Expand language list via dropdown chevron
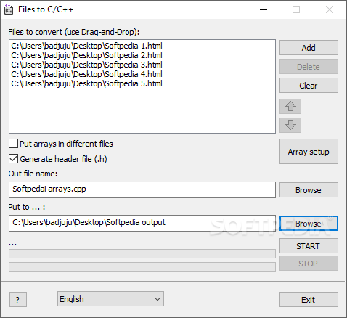This screenshot has height=318, width=347. (158, 299)
